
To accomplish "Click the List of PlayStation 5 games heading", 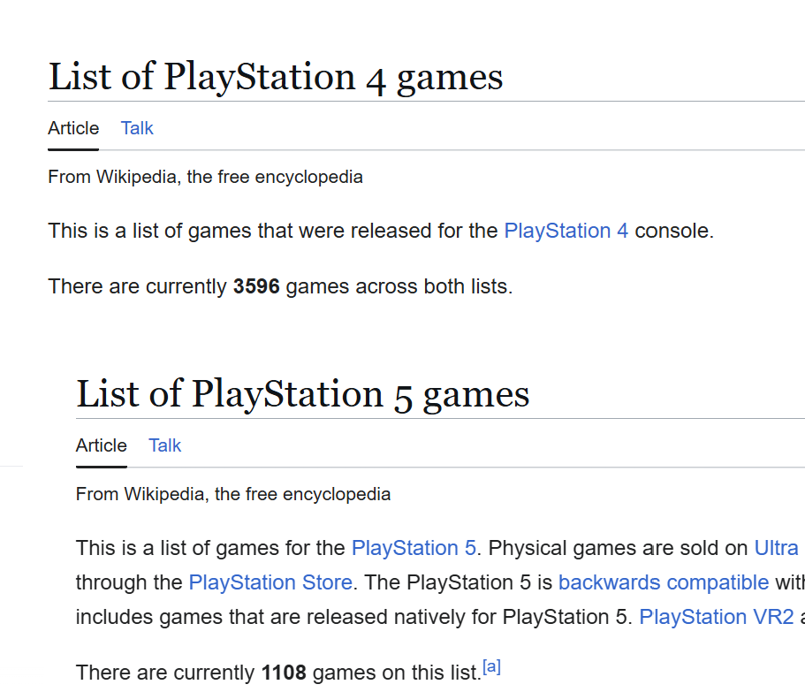I will pos(303,394).
